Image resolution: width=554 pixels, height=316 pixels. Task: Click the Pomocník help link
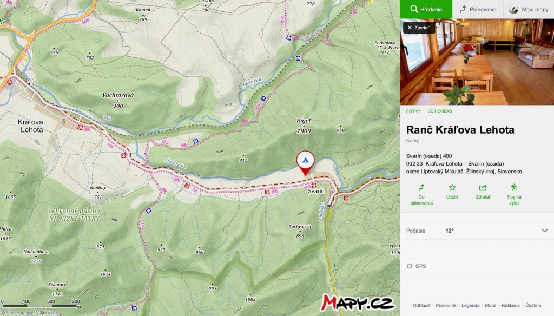446,305
